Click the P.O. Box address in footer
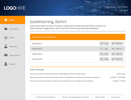This screenshot has height=100, width=131. click(75, 97)
